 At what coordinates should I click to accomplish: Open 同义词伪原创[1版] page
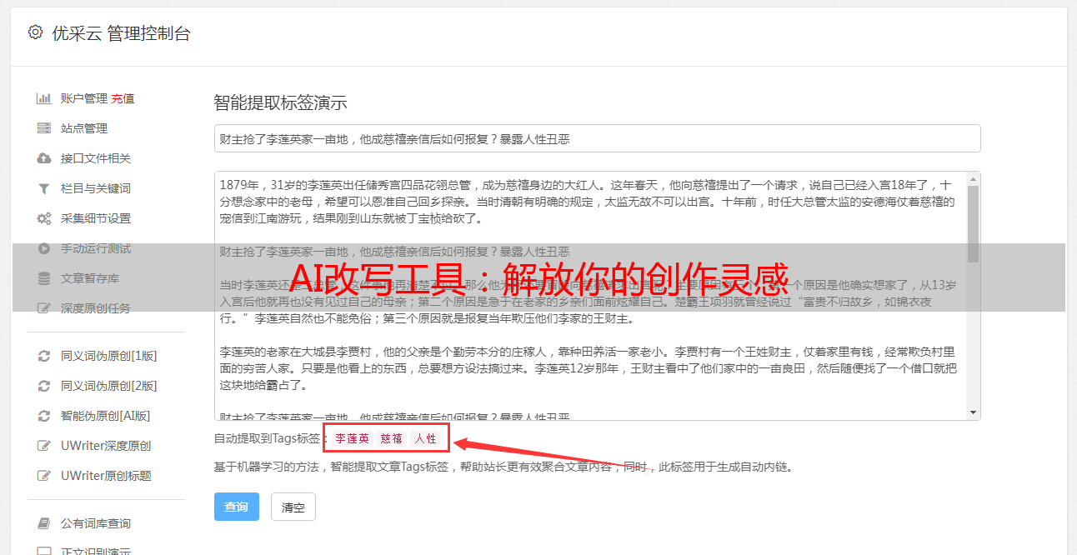coord(108,356)
